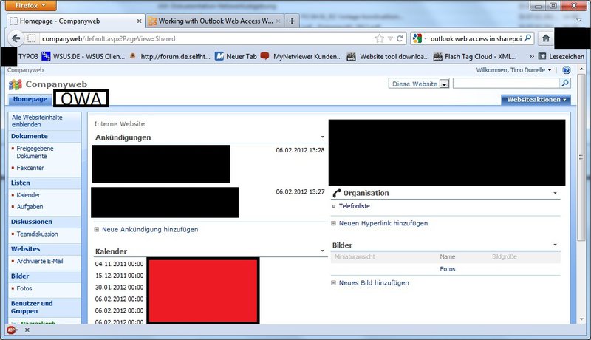591x340 pixels.
Task: Open the Adblock Plus icon in status bar
Action: click(11, 330)
